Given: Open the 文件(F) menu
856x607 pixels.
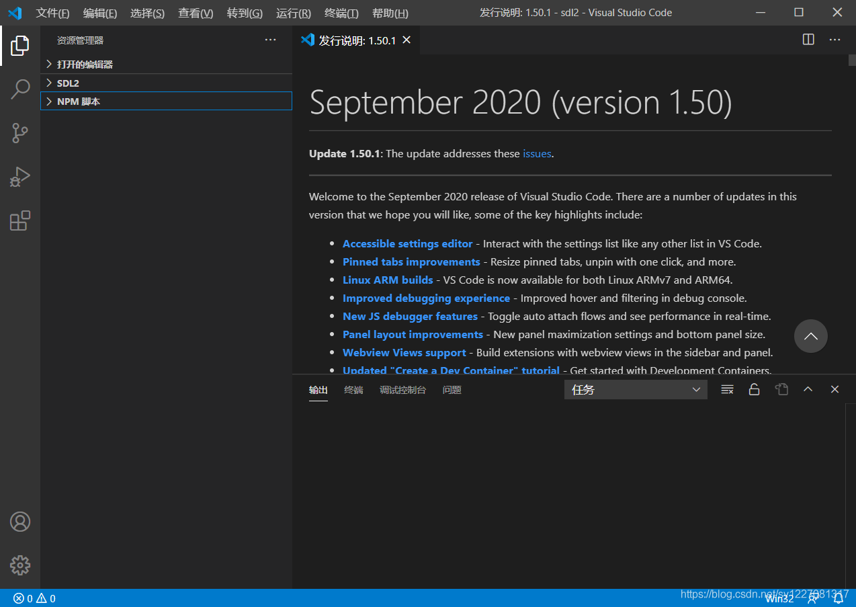Looking at the screenshot, I should [52, 13].
